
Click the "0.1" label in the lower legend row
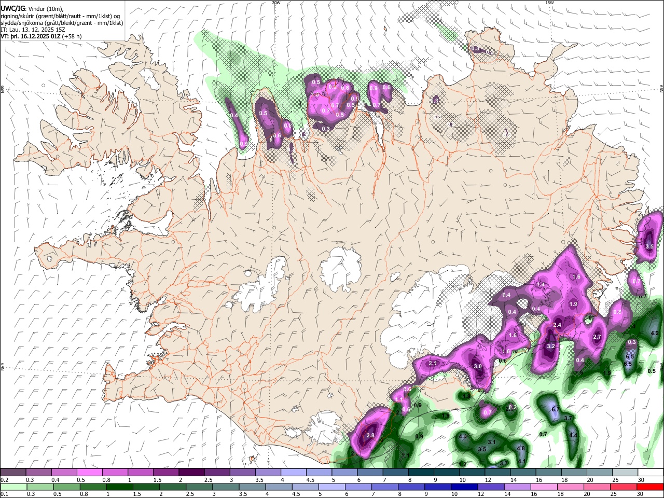point(5,494)
